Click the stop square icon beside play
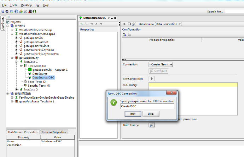The width and height of the screenshot is (244, 157). point(129,24)
